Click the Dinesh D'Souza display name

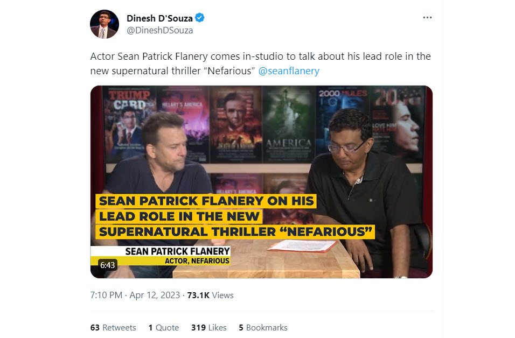coord(159,18)
